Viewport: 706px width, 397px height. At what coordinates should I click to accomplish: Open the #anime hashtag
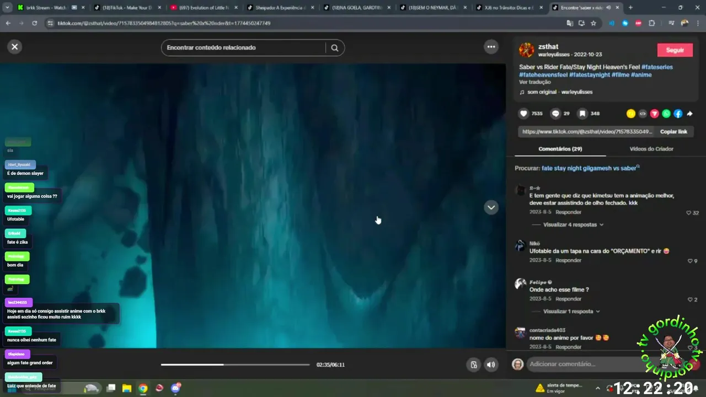641,75
